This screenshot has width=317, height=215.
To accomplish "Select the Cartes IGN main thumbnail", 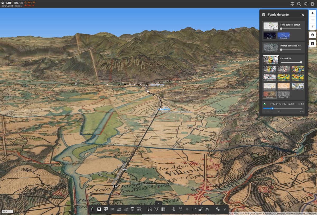I will (x=271, y=60).
